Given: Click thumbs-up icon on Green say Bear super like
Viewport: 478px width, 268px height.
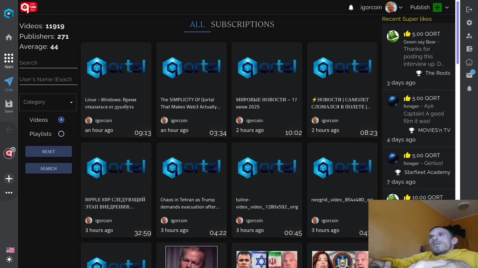Looking at the screenshot, I should click(407, 33).
